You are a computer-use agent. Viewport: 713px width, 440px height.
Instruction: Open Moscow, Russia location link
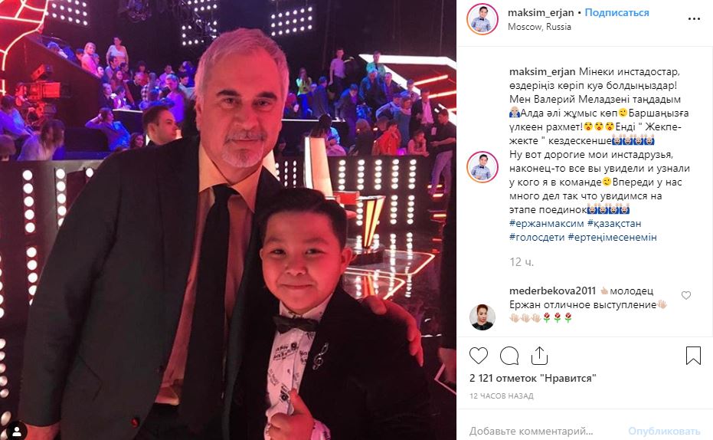click(539, 27)
